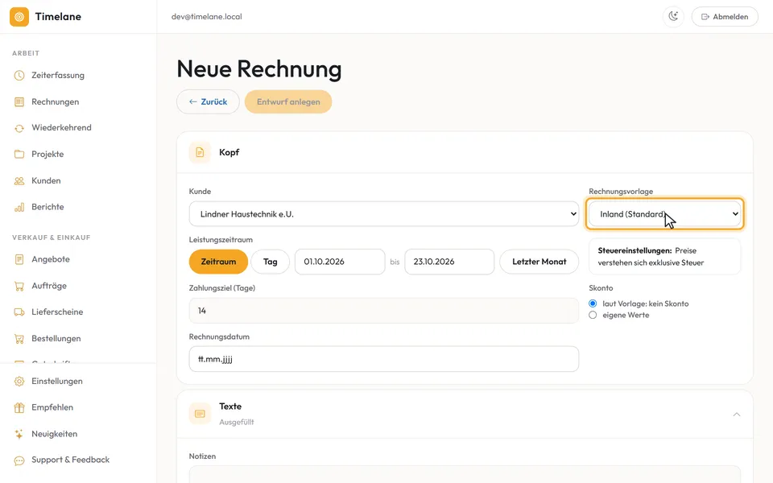The width and height of the screenshot is (773, 483).
Task: Collapse the Texte section chevron
Action: (x=737, y=414)
